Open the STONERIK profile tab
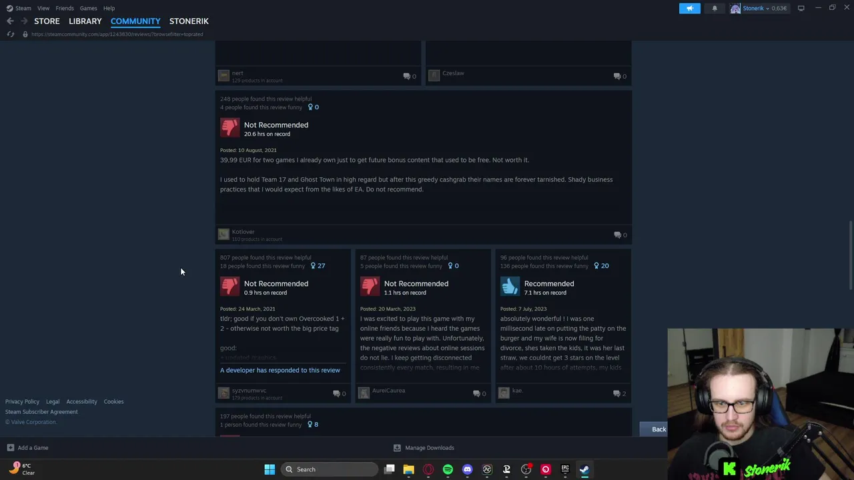 (189, 21)
